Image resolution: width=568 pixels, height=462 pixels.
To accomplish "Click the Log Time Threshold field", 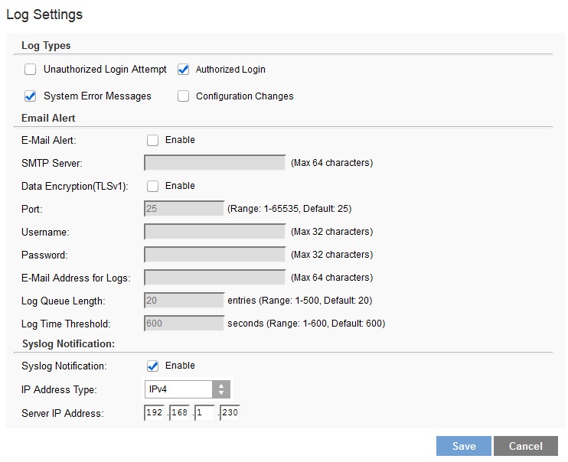I will [184, 323].
